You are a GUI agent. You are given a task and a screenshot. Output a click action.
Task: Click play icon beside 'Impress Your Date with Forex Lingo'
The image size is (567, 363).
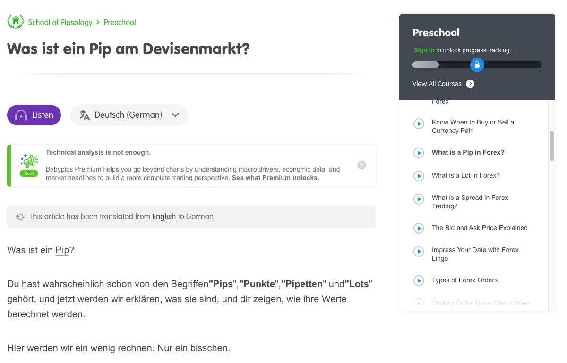coord(419,252)
